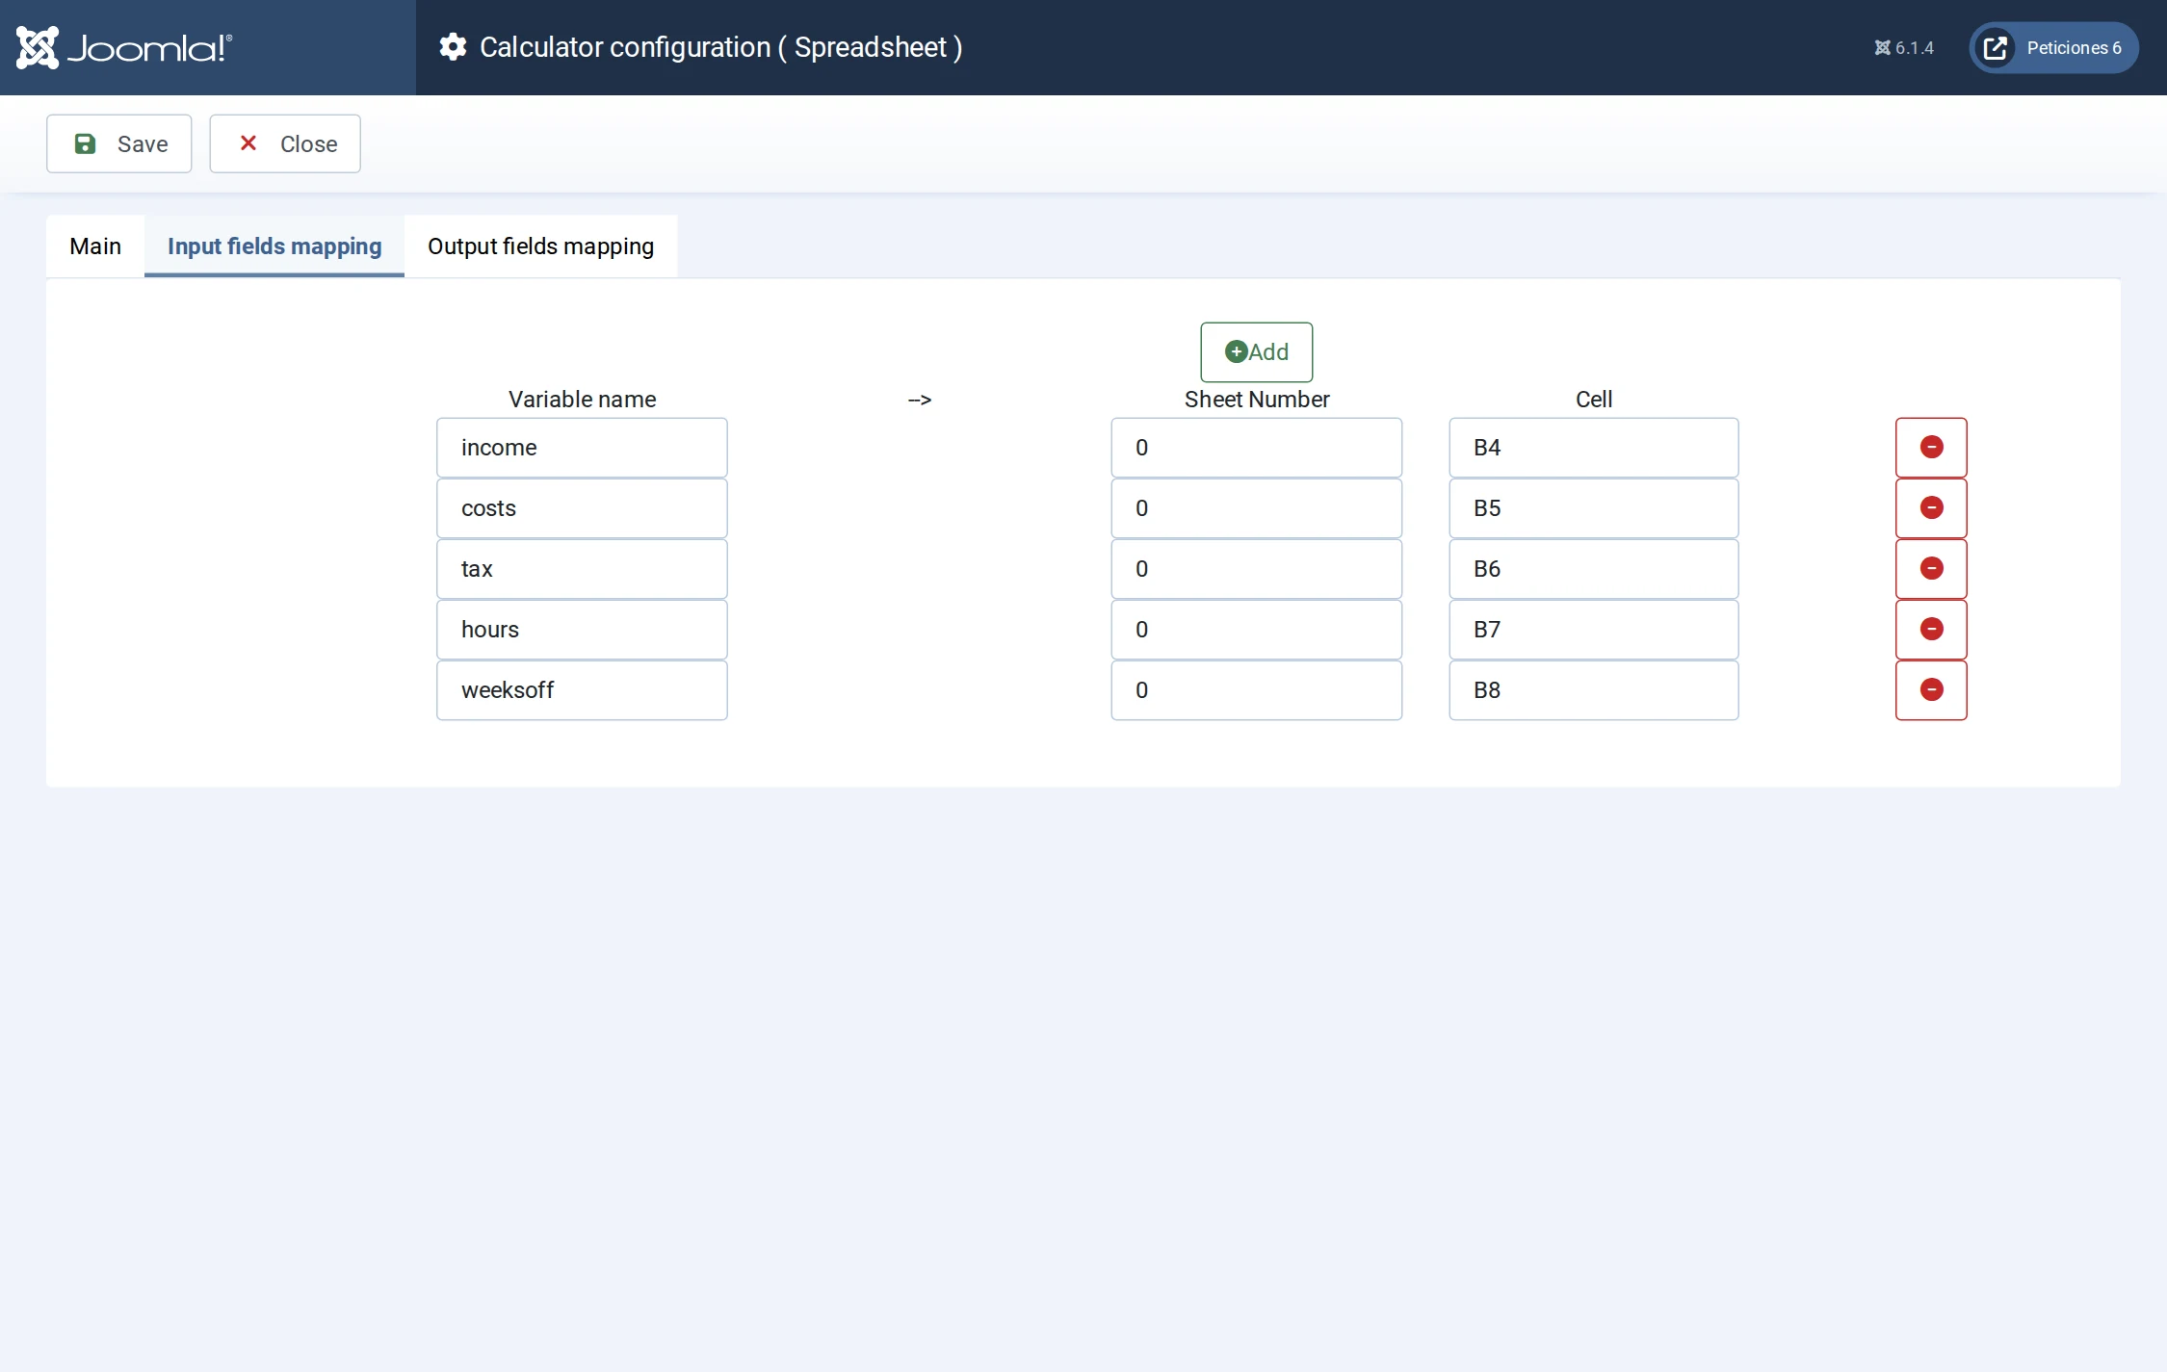Remove the weeksoff mapping row
This screenshot has height=1372, width=2167.
pyautogui.click(x=1931, y=689)
